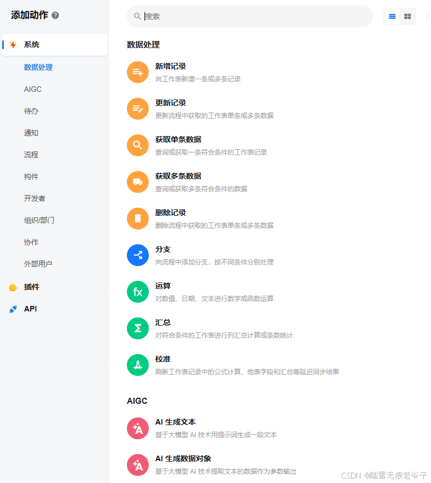The height and width of the screenshot is (483, 431).
Task: Click the 删除记录 trash icon
Action: pyautogui.click(x=138, y=219)
